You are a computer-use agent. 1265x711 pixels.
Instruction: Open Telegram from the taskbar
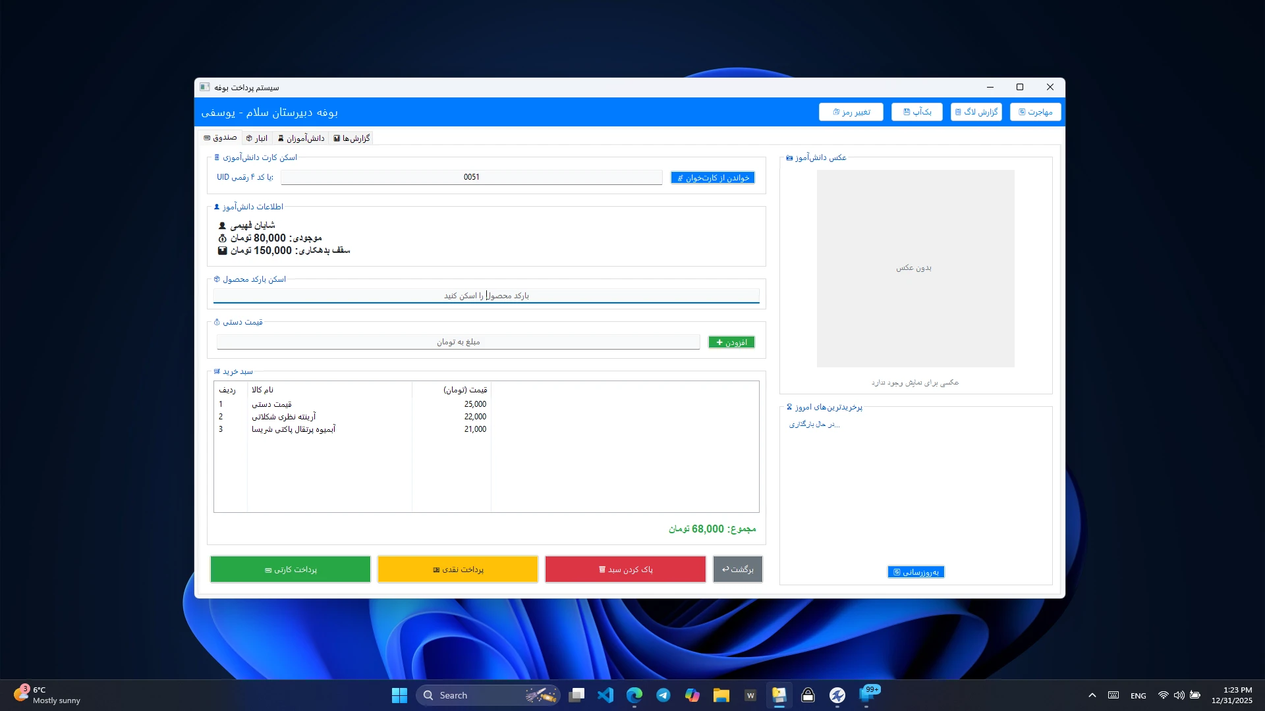pyautogui.click(x=663, y=695)
